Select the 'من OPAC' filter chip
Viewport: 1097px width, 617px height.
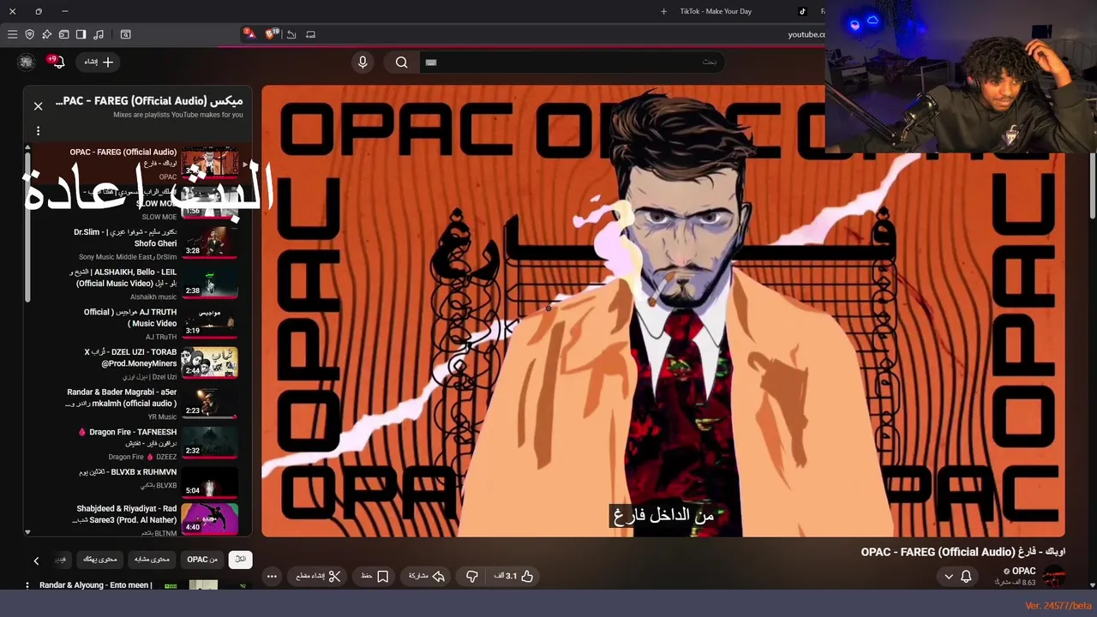point(202,560)
